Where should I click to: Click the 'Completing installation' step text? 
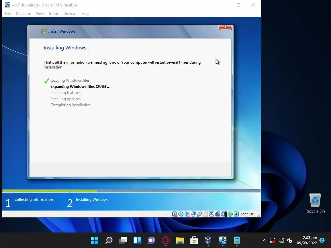point(70,105)
